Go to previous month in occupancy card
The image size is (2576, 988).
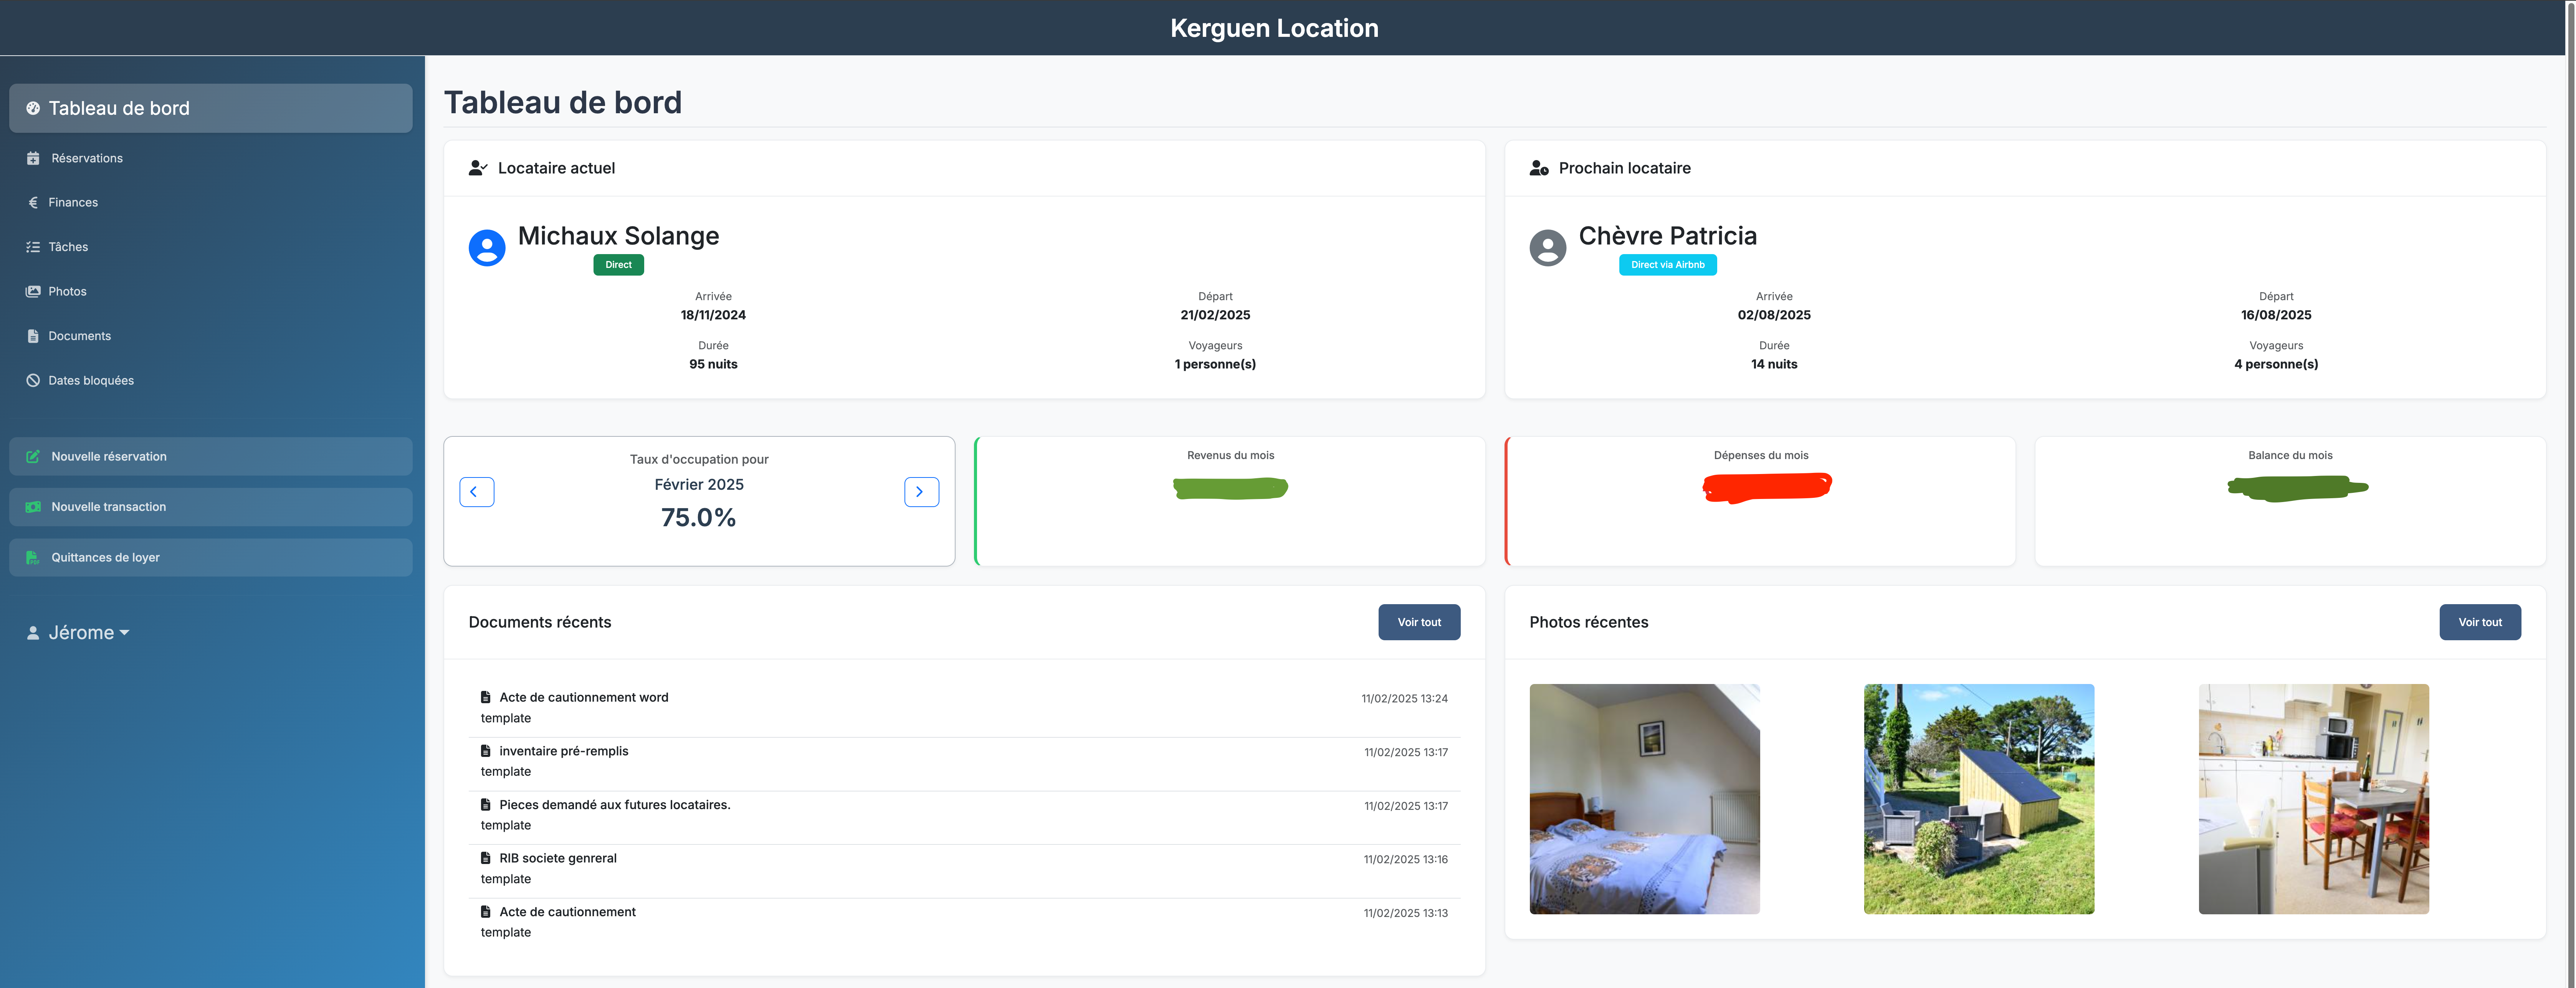pos(477,491)
